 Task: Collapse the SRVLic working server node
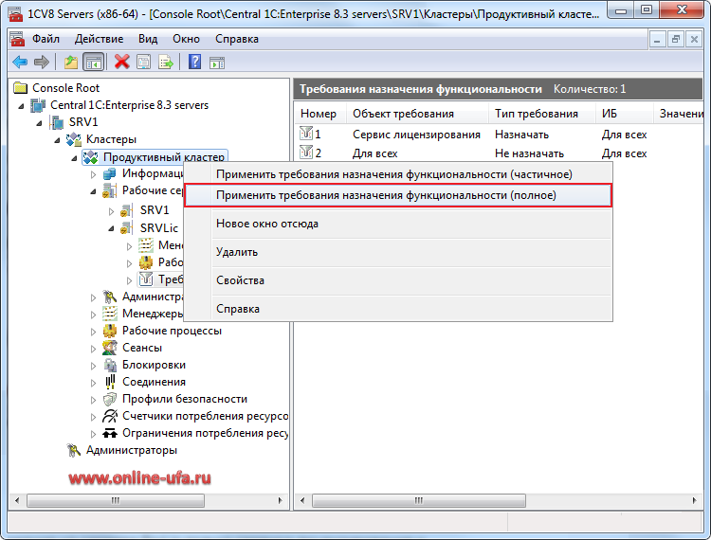coord(112,228)
